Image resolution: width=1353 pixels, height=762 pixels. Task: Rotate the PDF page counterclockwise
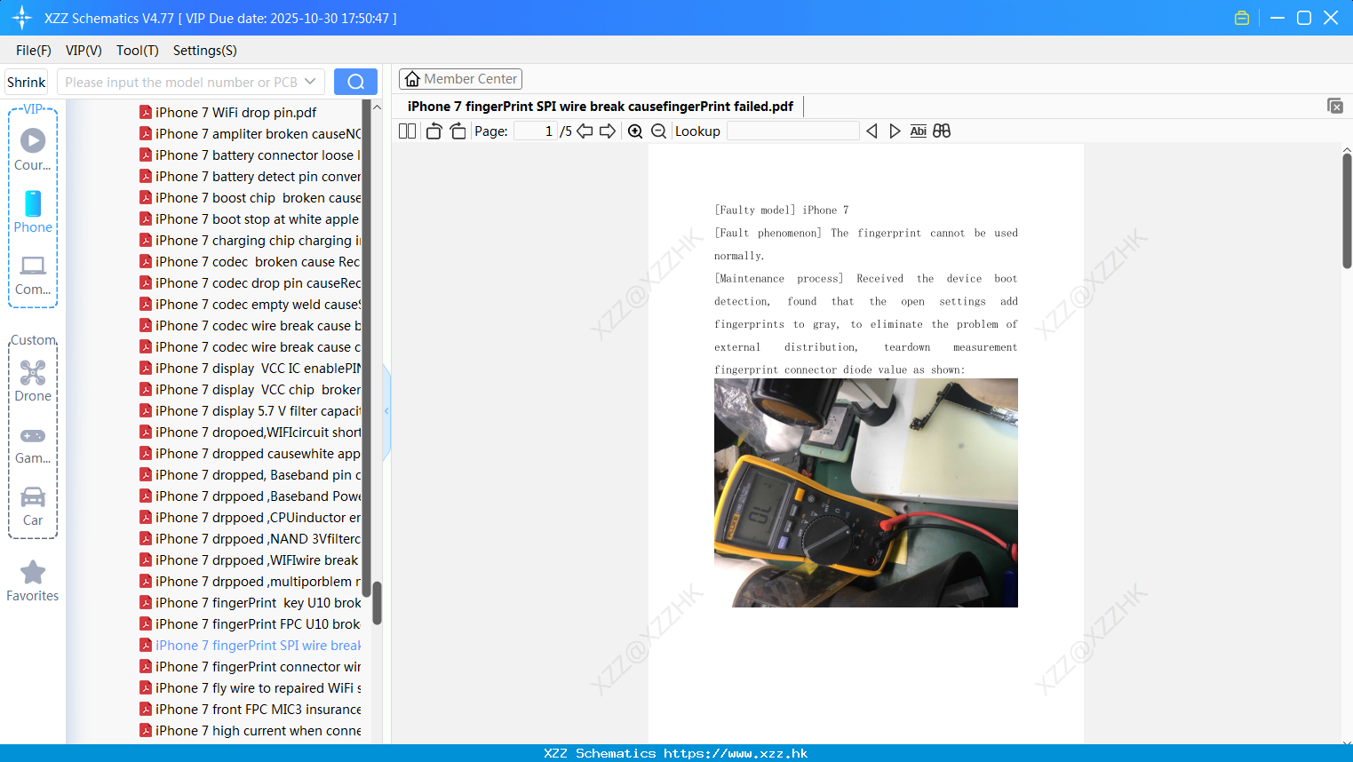point(434,131)
